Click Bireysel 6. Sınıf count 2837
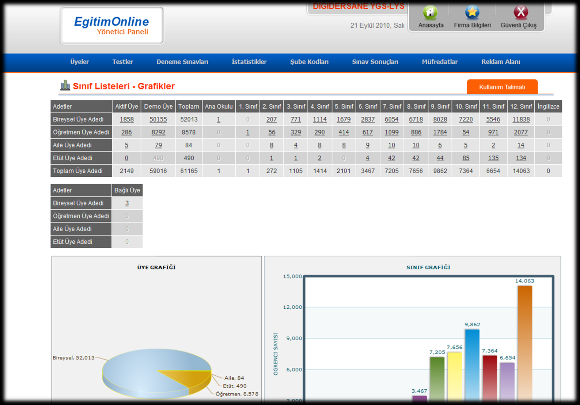 [368, 119]
